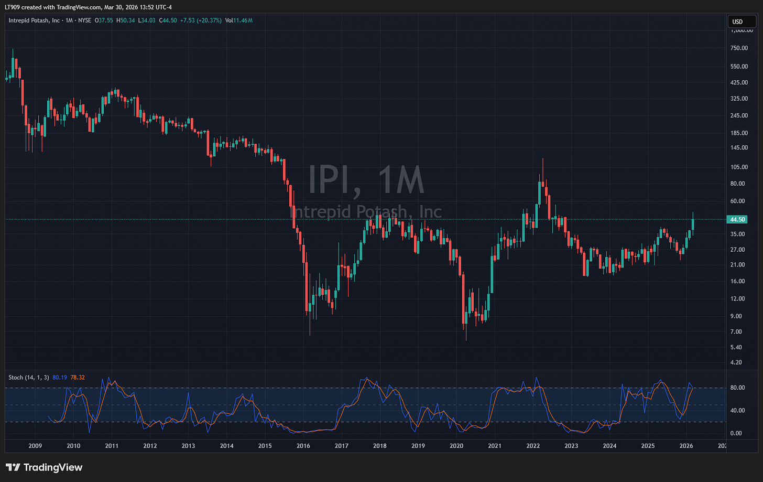Click the 750.00 price axis label
Image resolution: width=763 pixels, height=482 pixels.
click(x=739, y=48)
